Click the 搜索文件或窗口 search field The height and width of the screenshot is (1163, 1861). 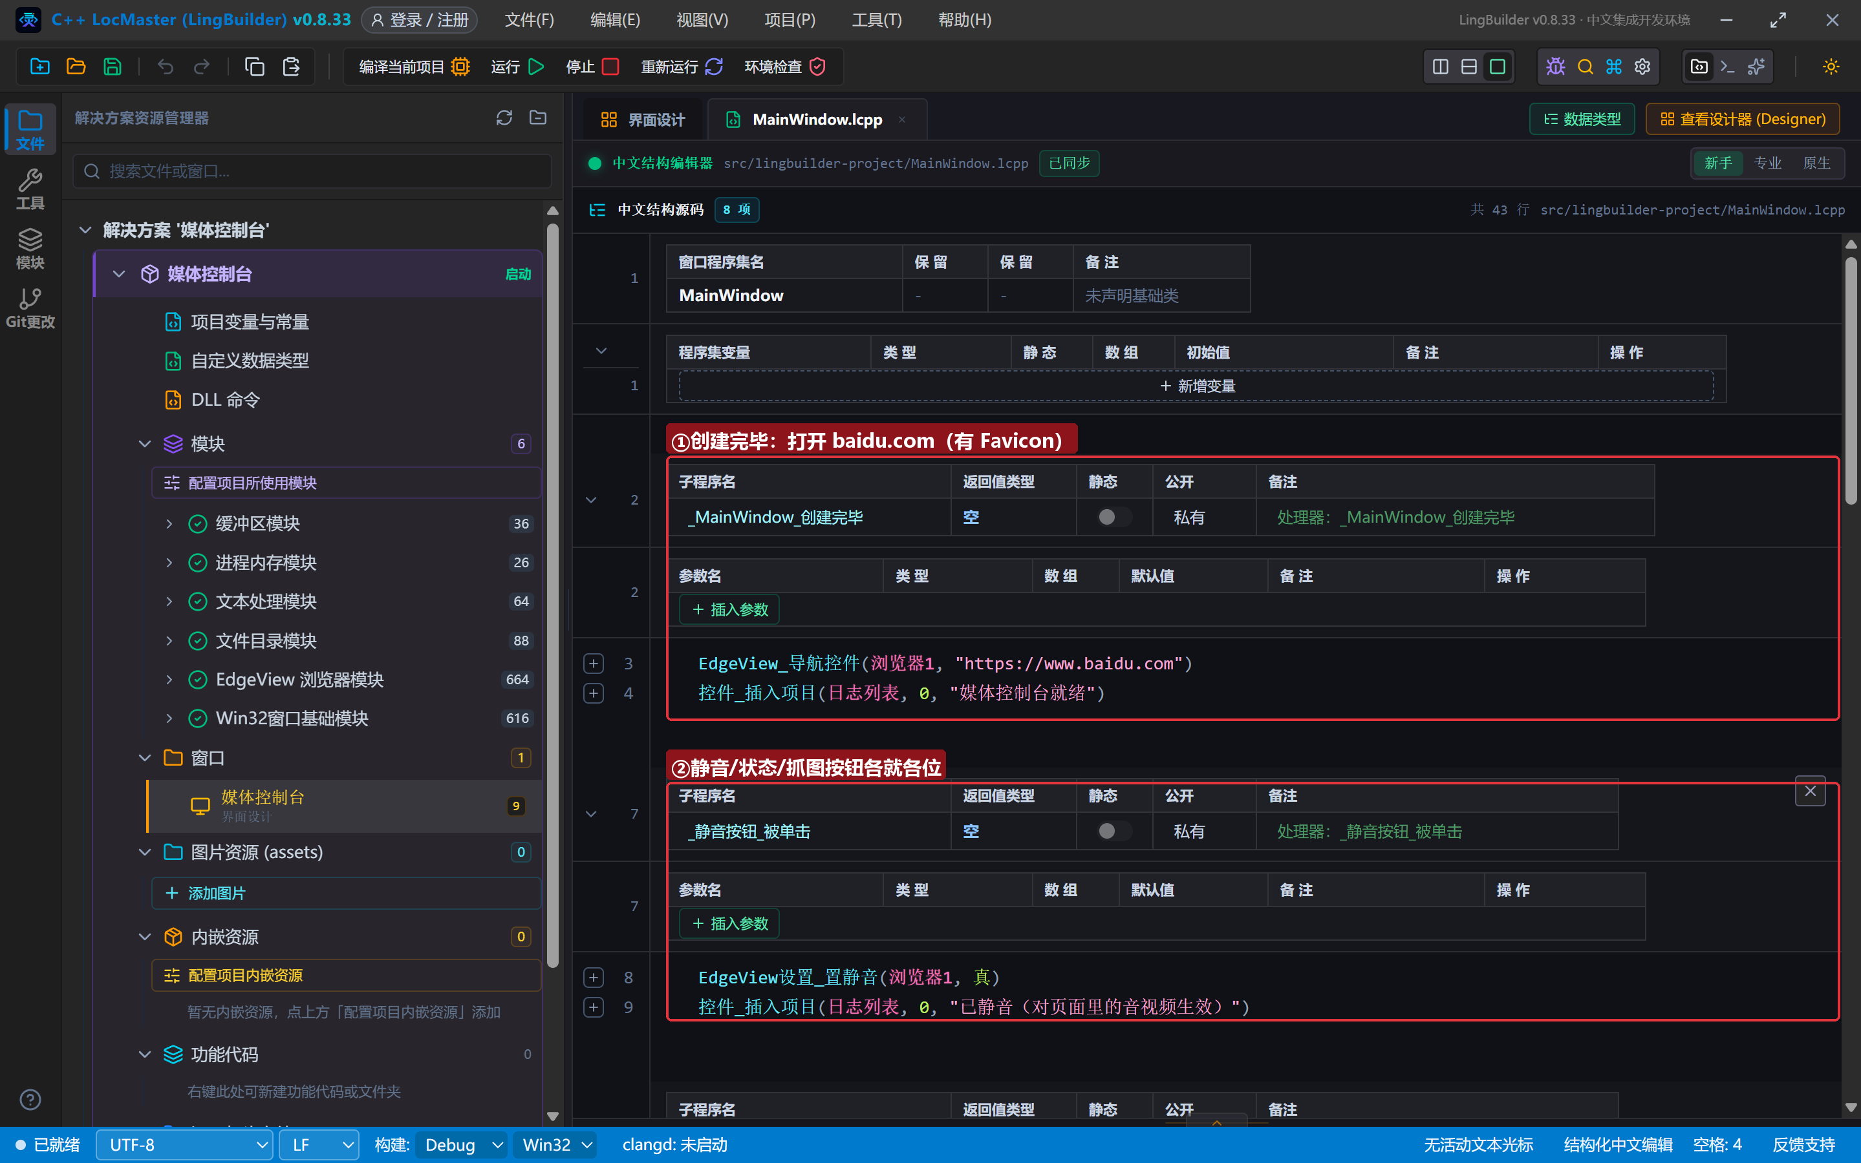pyautogui.click(x=312, y=171)
